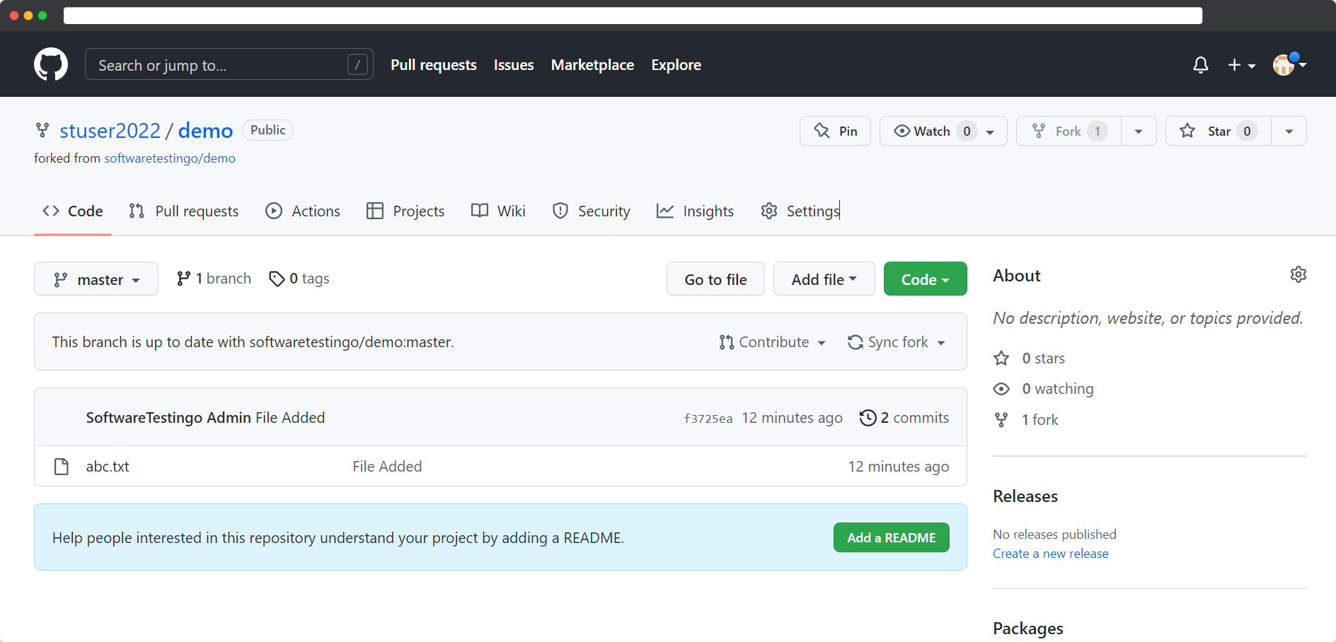Open the green Code clone dropdown
The image size is (1336, 642).
click(x=925, y=279)
